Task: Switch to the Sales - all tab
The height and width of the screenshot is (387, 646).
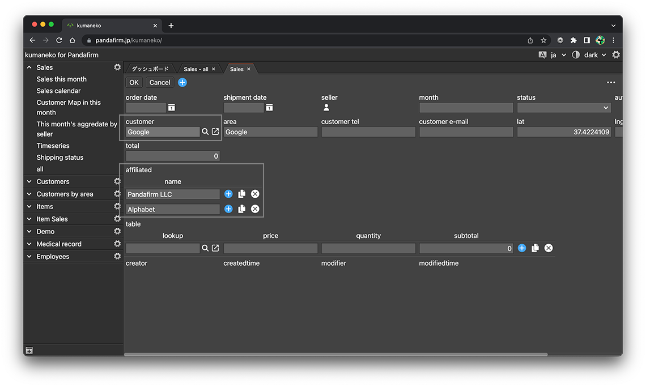Action: (196, 69)
